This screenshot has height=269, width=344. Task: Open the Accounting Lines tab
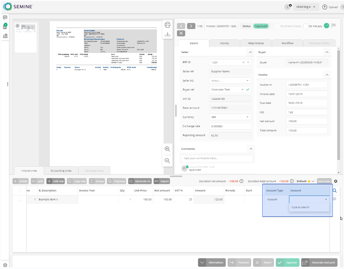[61, 171]
